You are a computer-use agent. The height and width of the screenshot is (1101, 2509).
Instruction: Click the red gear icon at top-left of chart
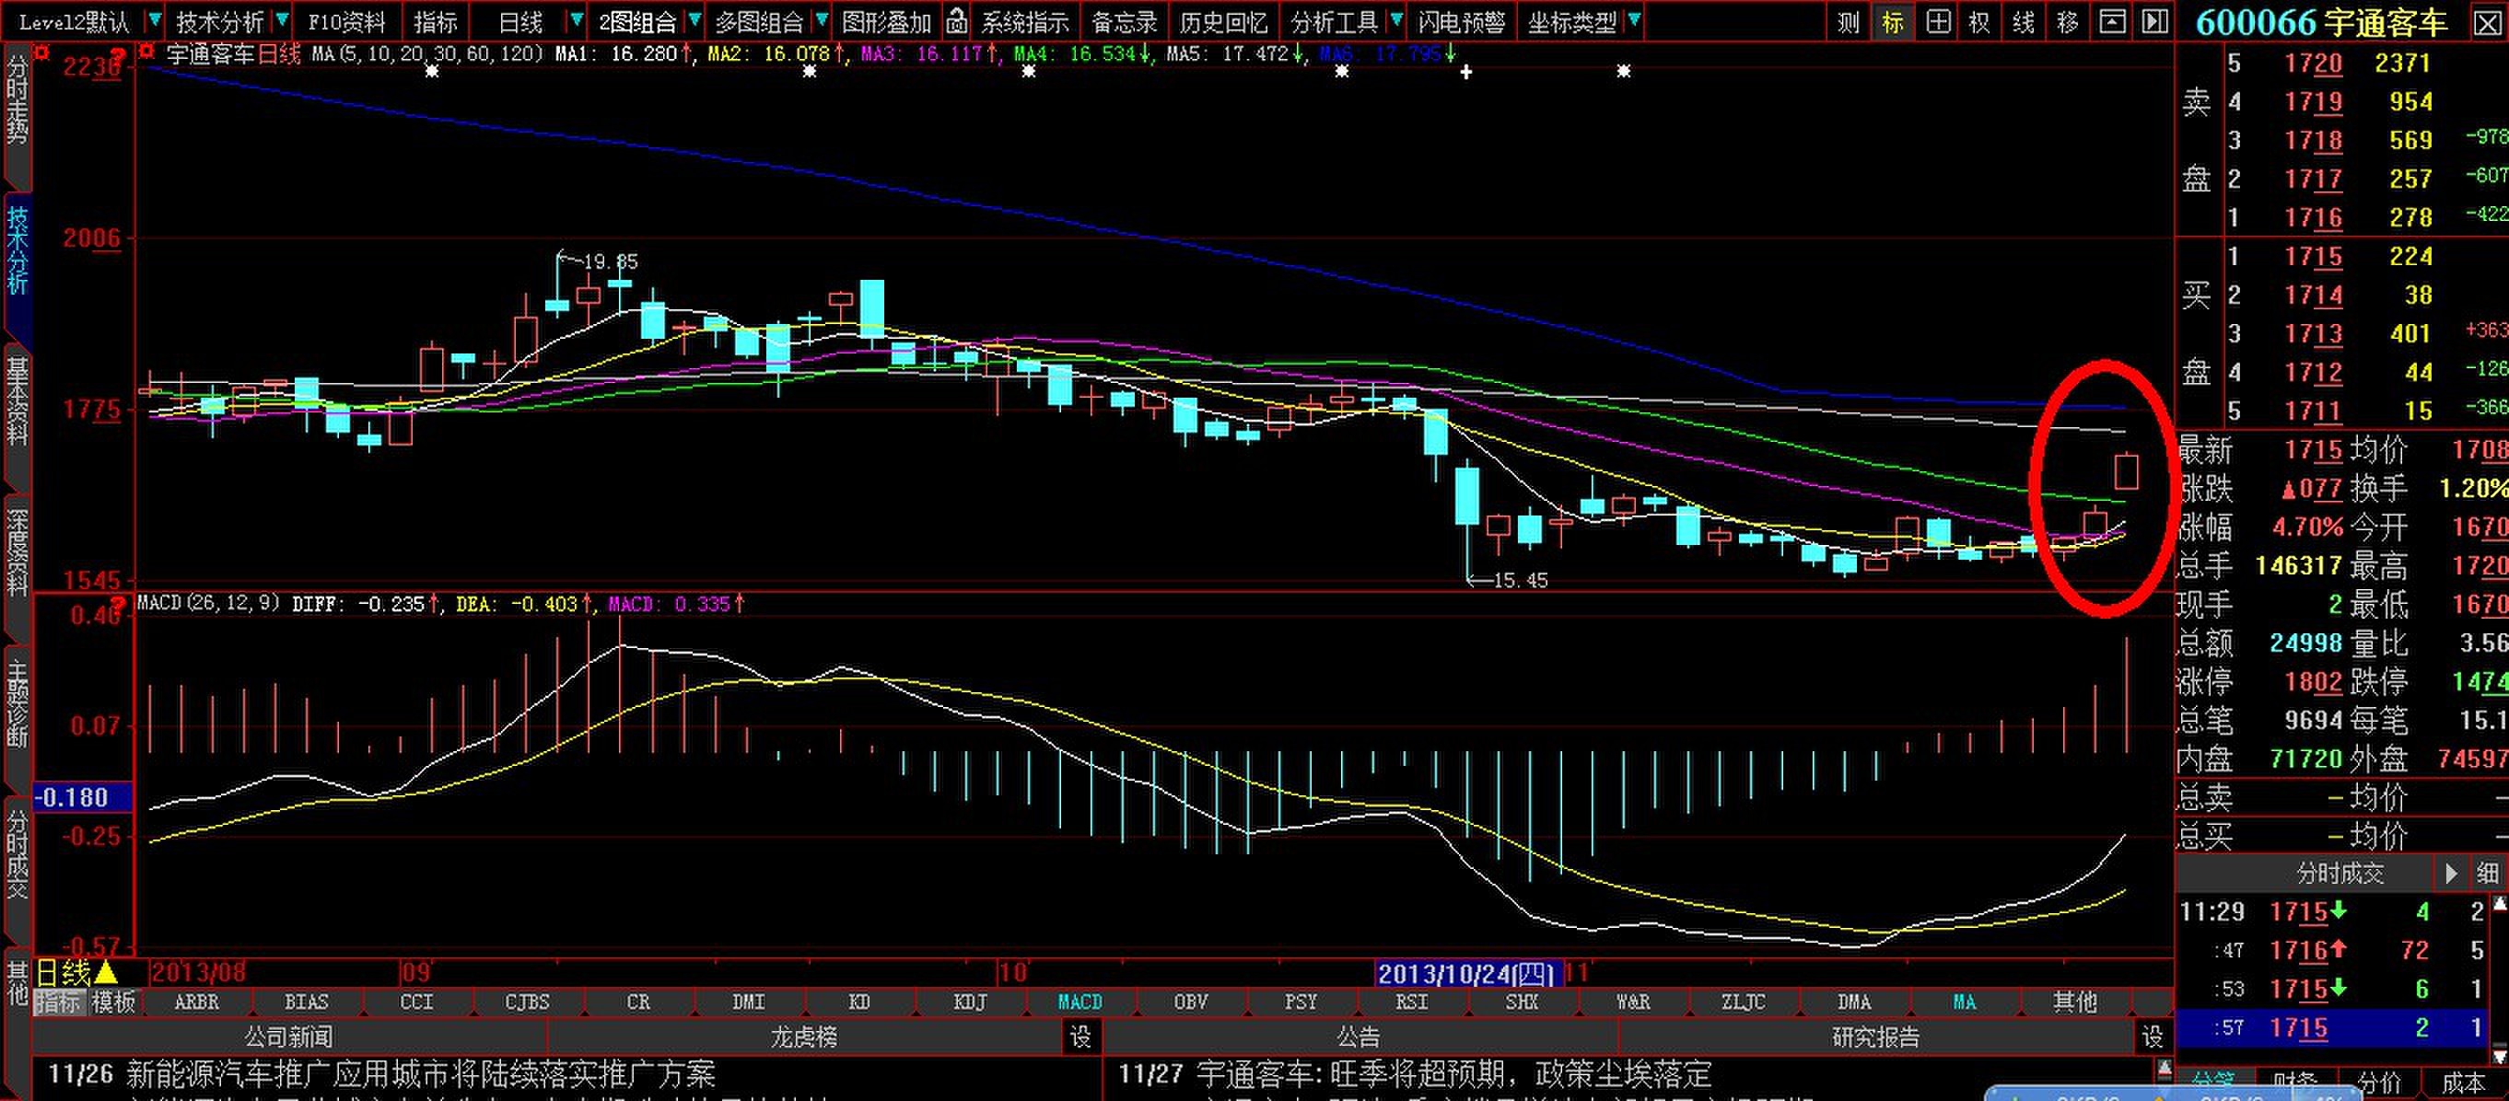click(41, 51)
